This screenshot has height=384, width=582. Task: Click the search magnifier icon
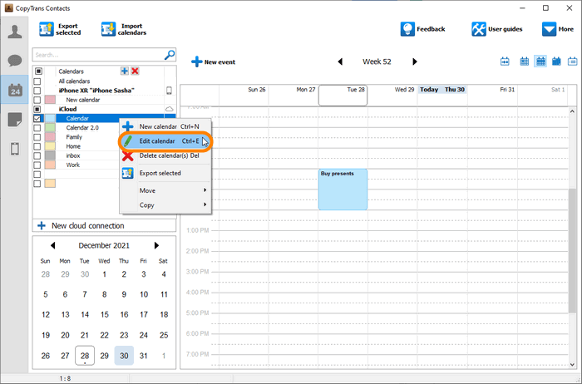[170, 55]
